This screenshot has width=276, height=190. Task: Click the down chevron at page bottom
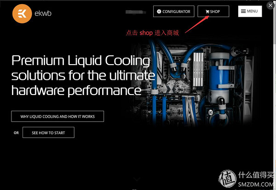pyautogui.click(x=137, y=179)
